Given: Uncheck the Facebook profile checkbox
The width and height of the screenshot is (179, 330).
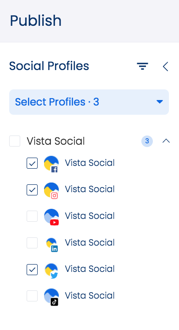Looking at the screenshot, I should (x=32, y=163).
